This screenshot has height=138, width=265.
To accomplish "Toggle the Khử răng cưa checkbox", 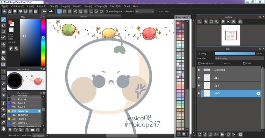I will click(x=107, y=11).
